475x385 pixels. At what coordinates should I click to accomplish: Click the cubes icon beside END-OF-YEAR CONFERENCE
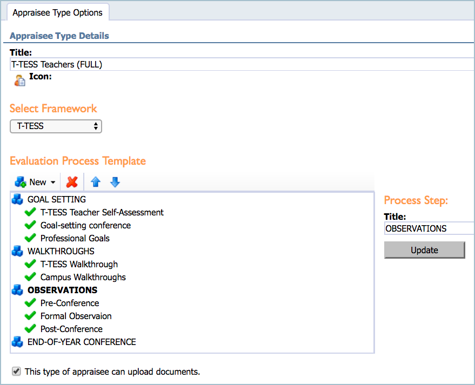17,342
